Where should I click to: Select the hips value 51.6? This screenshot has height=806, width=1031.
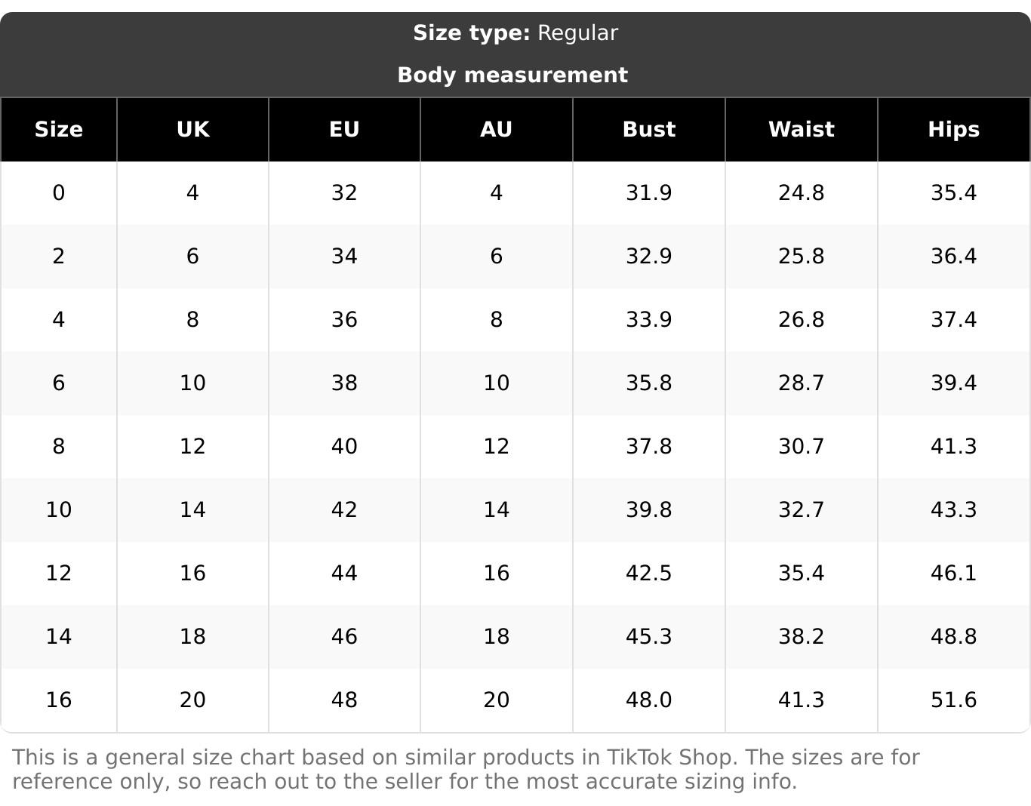(953, 700)
